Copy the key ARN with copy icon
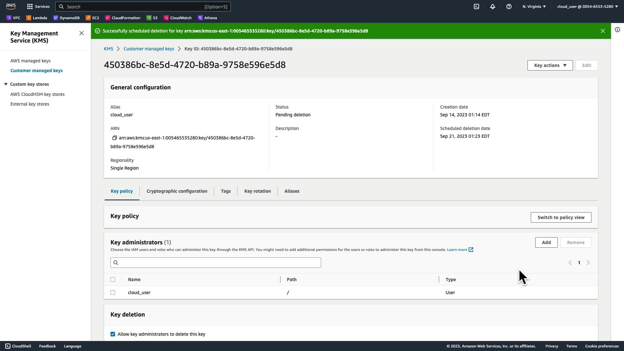This screenshot has width=624, height=351. (114, 138)
